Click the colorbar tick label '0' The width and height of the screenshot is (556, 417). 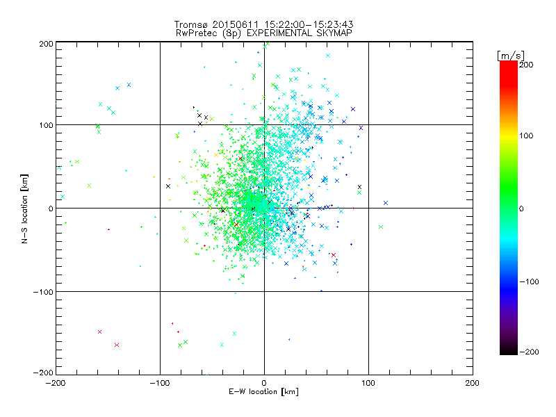click(x=521, y=209)
